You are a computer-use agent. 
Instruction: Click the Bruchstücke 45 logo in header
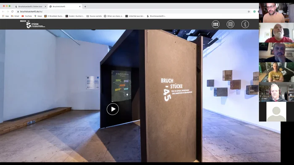[x=32, y=24]
